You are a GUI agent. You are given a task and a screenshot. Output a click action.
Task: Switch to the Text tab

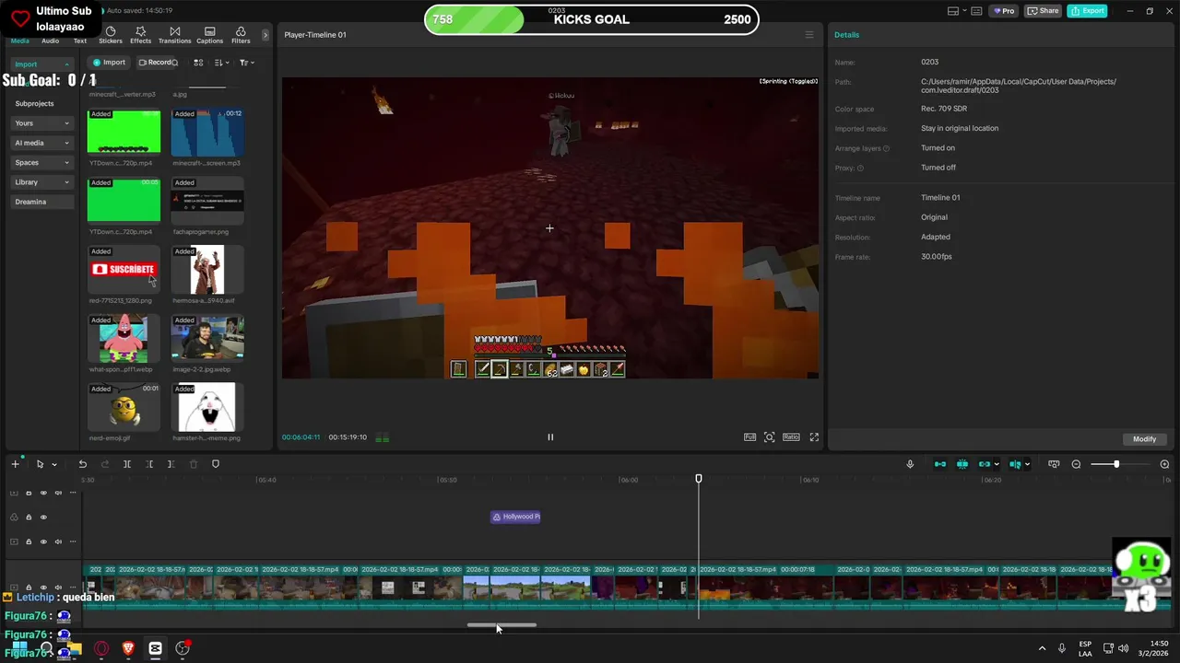click(80, 41)
